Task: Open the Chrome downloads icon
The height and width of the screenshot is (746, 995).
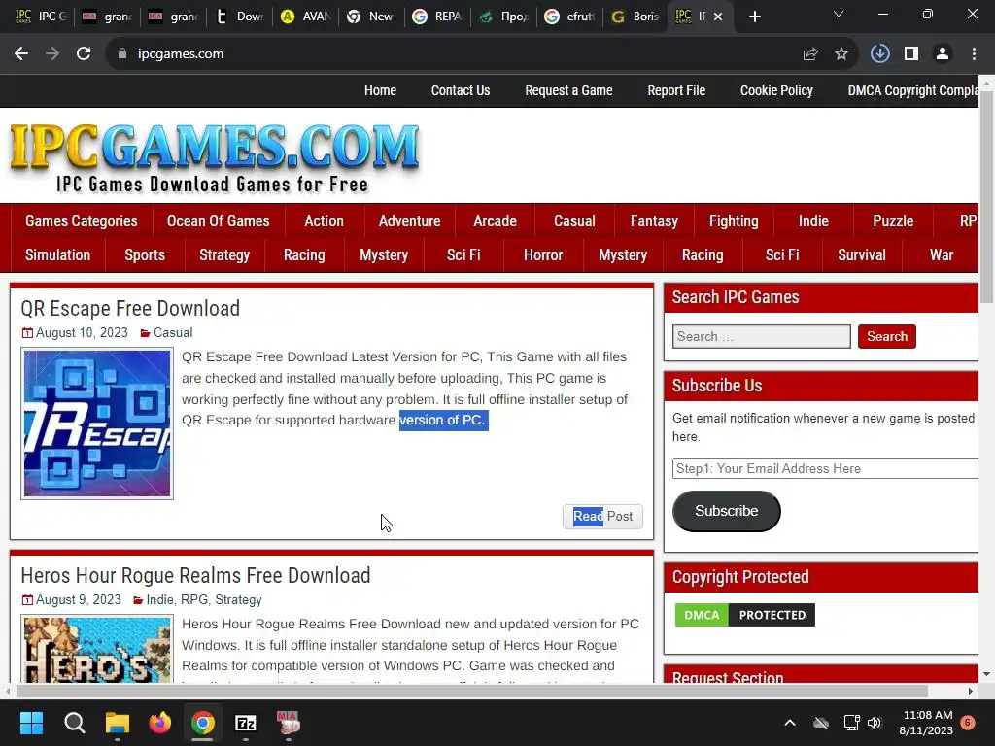Action: [x=879, y=53]
